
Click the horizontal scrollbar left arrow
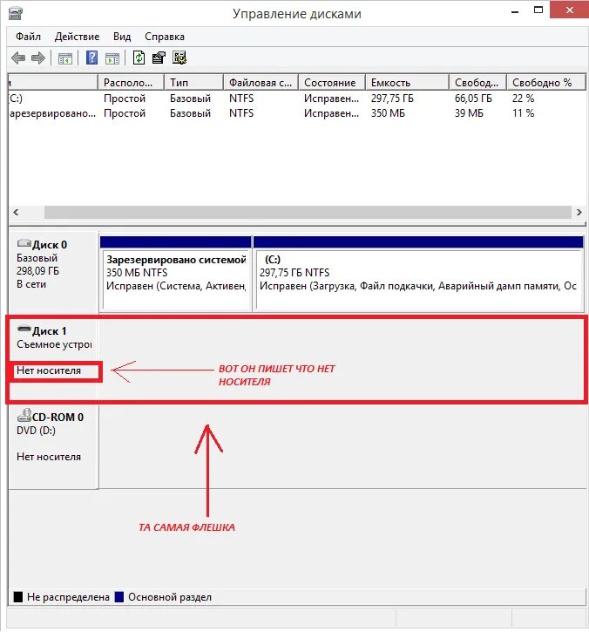coord(16,213)
